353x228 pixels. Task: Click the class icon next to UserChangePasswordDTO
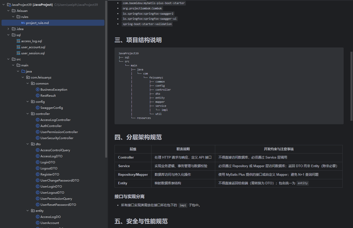point(38,181)
